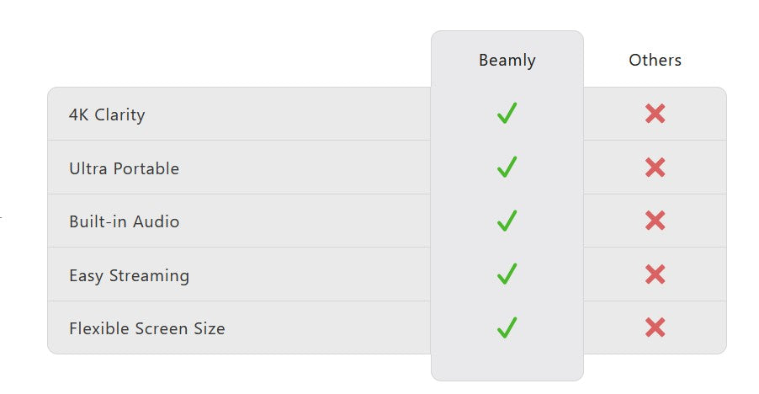Viewport: 759px width, 394px height.
Task: Click the Flexible Screen Size feature label
Action: point(146,328)
